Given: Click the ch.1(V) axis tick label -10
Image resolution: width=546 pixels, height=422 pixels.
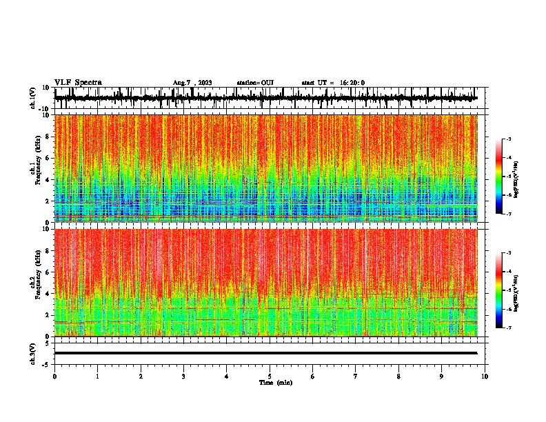Looking at the screenshot, I should click(45, 109).
